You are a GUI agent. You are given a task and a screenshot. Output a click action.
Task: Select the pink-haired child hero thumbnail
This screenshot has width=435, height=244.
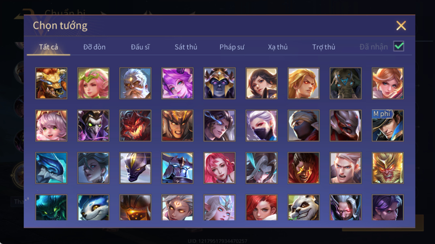(51, 125)
